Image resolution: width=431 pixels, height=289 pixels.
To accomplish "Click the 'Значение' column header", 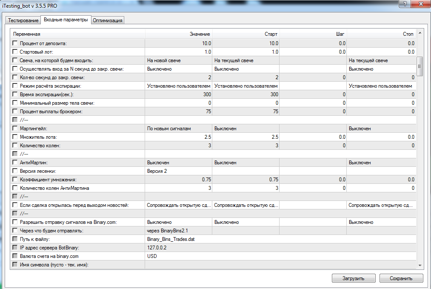I will tap(178, 34).
